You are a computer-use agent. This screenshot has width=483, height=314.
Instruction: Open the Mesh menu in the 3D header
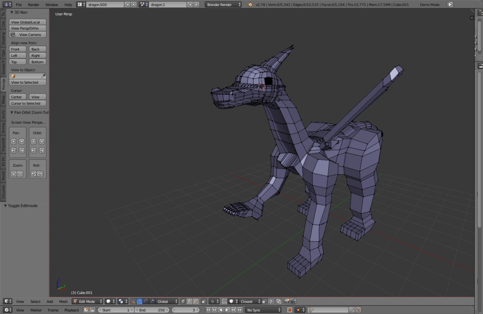coord(63,301)
